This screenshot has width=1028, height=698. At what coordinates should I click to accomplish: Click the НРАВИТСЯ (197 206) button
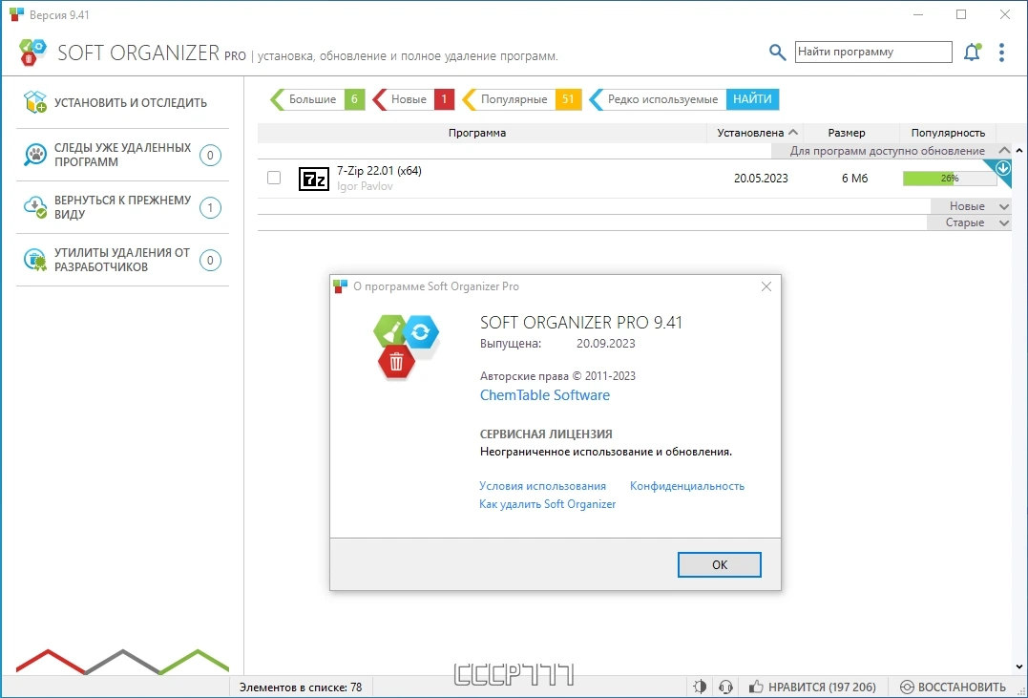[811, 687]
